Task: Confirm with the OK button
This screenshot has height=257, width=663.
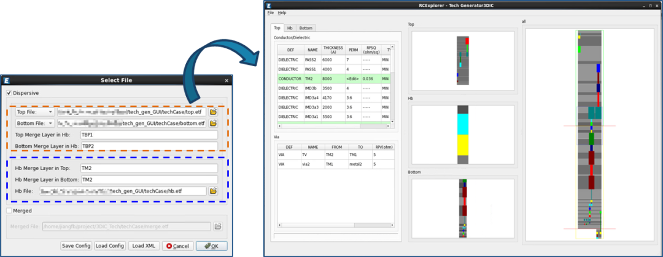Action: [x=211, y=246]
